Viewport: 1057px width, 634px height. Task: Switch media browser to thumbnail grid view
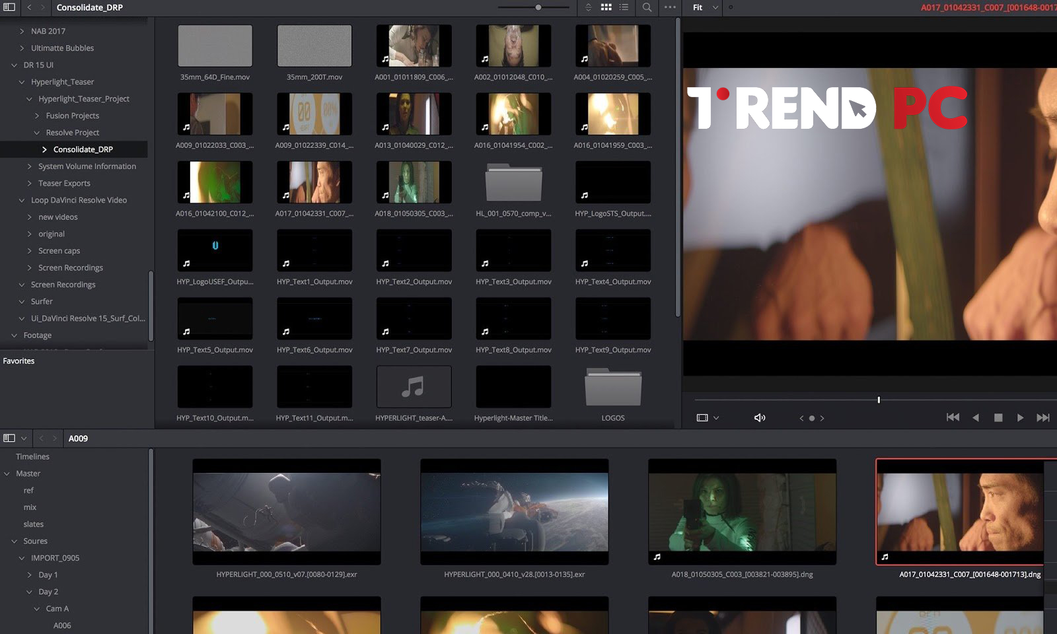[x=606, y=7]
